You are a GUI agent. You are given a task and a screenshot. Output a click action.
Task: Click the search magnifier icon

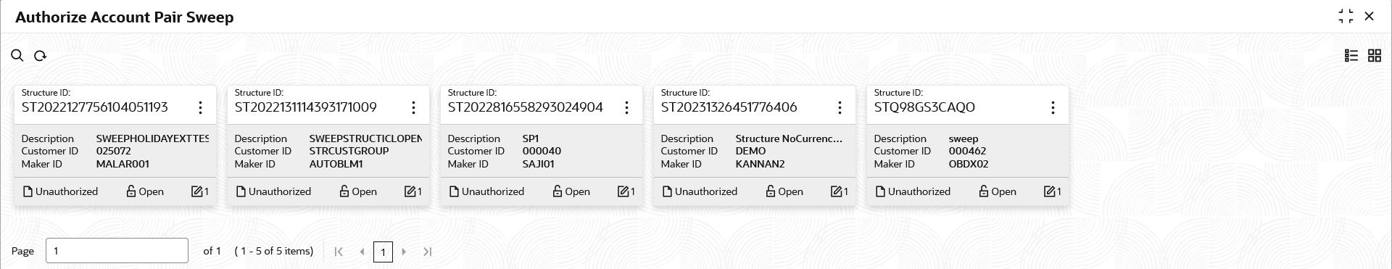pos(17,56)
